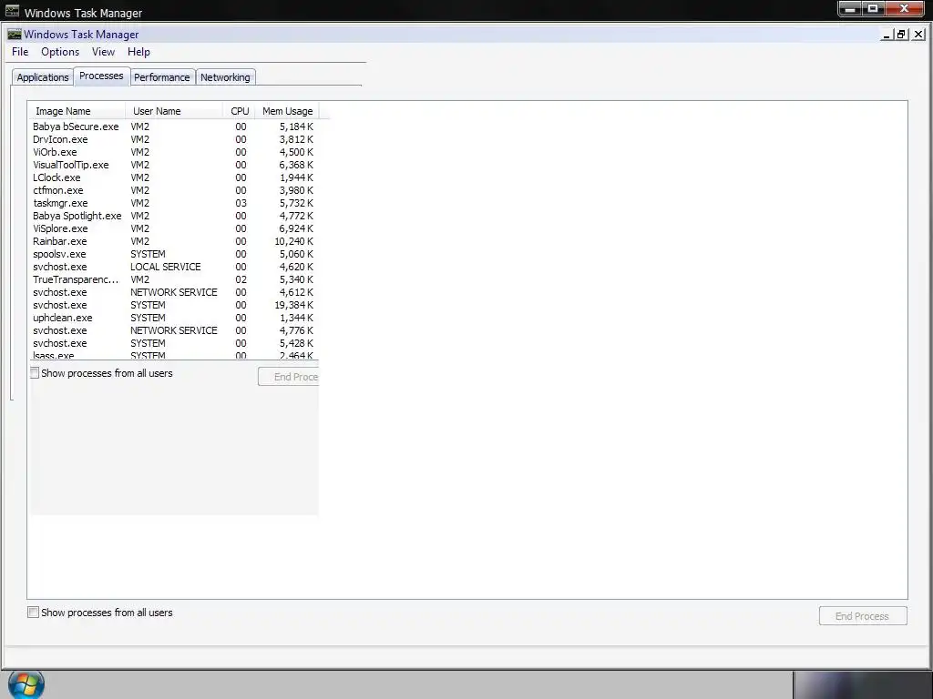
Task: Click the CPU value 03 for taskmgr.exe
Action: [x=241, y=203]
